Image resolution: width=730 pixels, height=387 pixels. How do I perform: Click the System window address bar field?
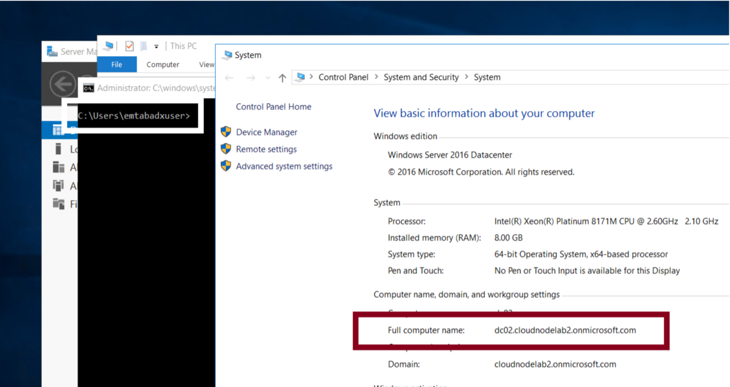pos(510,77)
